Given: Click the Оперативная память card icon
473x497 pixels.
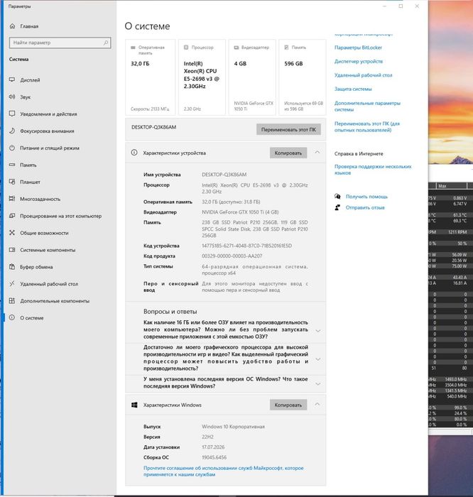Looking at the screenshot, I should 133,48.
